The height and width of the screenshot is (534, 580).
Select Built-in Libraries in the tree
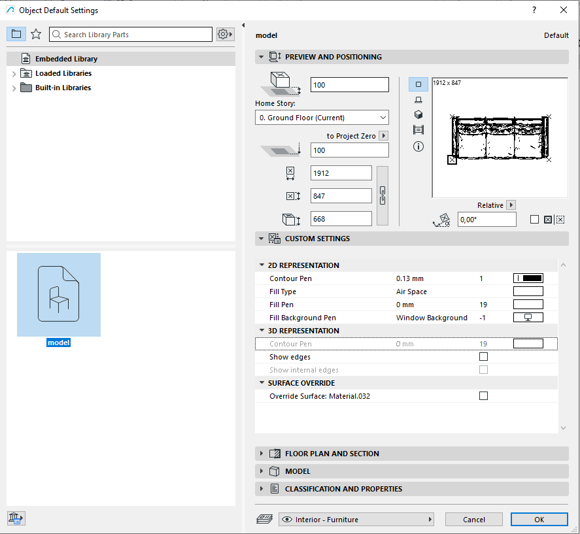63,88
